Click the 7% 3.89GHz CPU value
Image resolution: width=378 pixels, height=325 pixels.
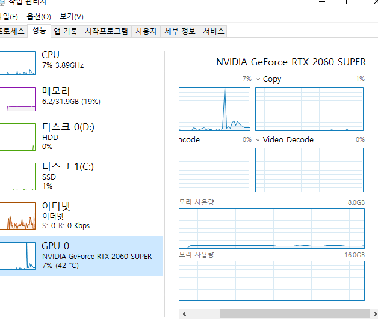click(x=63, y=65)
